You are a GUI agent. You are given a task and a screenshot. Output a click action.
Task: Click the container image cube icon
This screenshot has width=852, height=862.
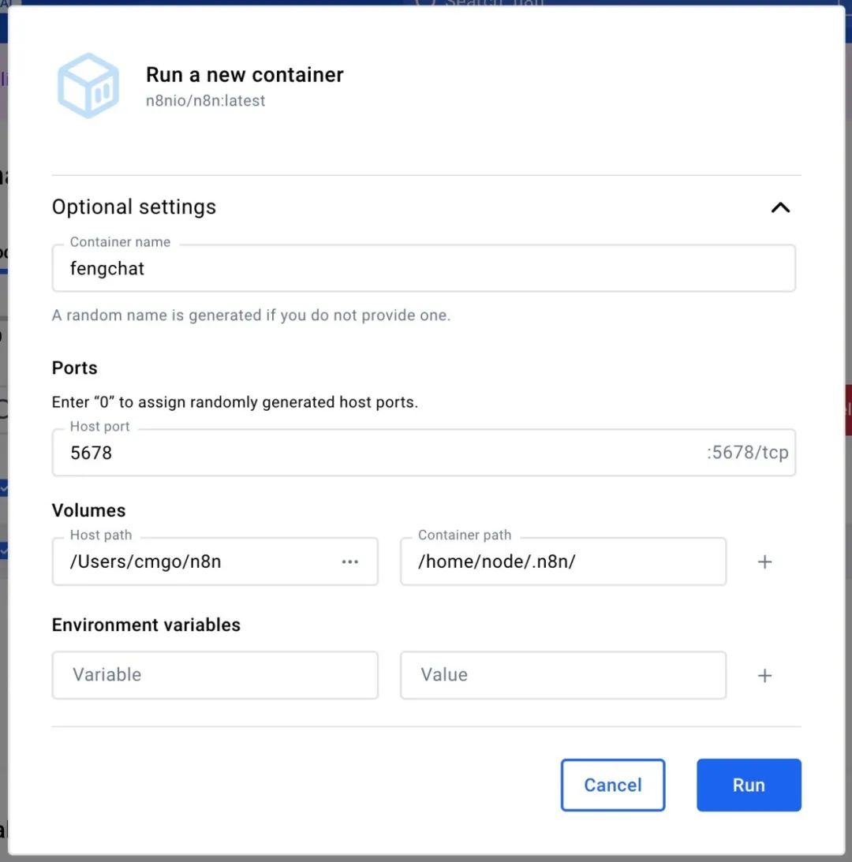coord(88,85)
